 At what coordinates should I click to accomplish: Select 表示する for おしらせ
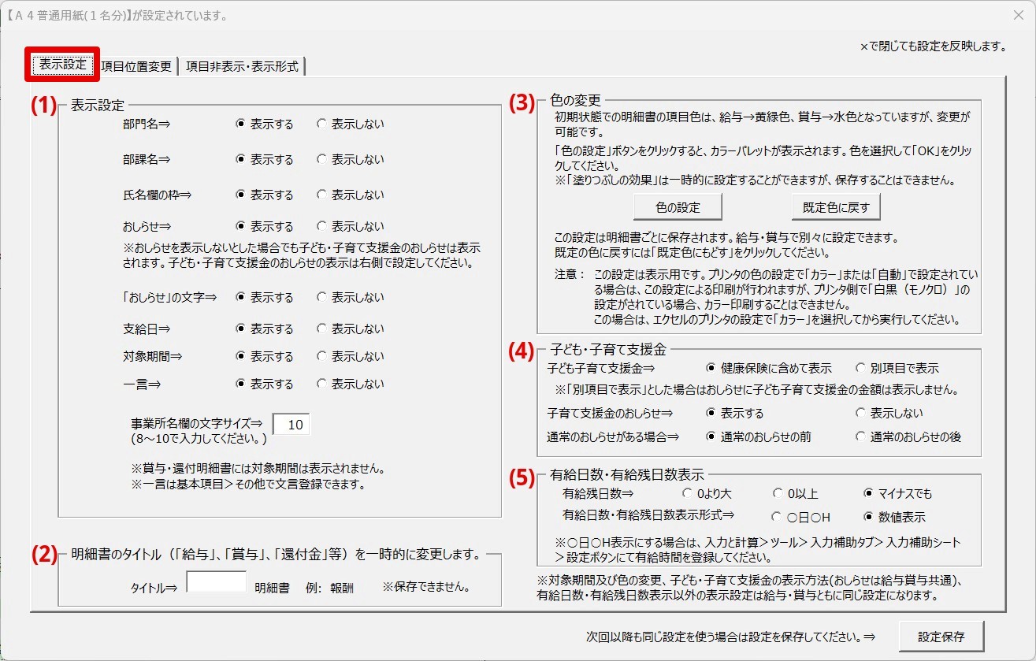coord(265,227)
